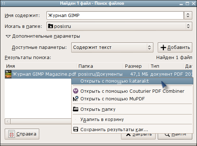Choose Открыть с помощью Couturier PDF Combiner

(132, 91)
